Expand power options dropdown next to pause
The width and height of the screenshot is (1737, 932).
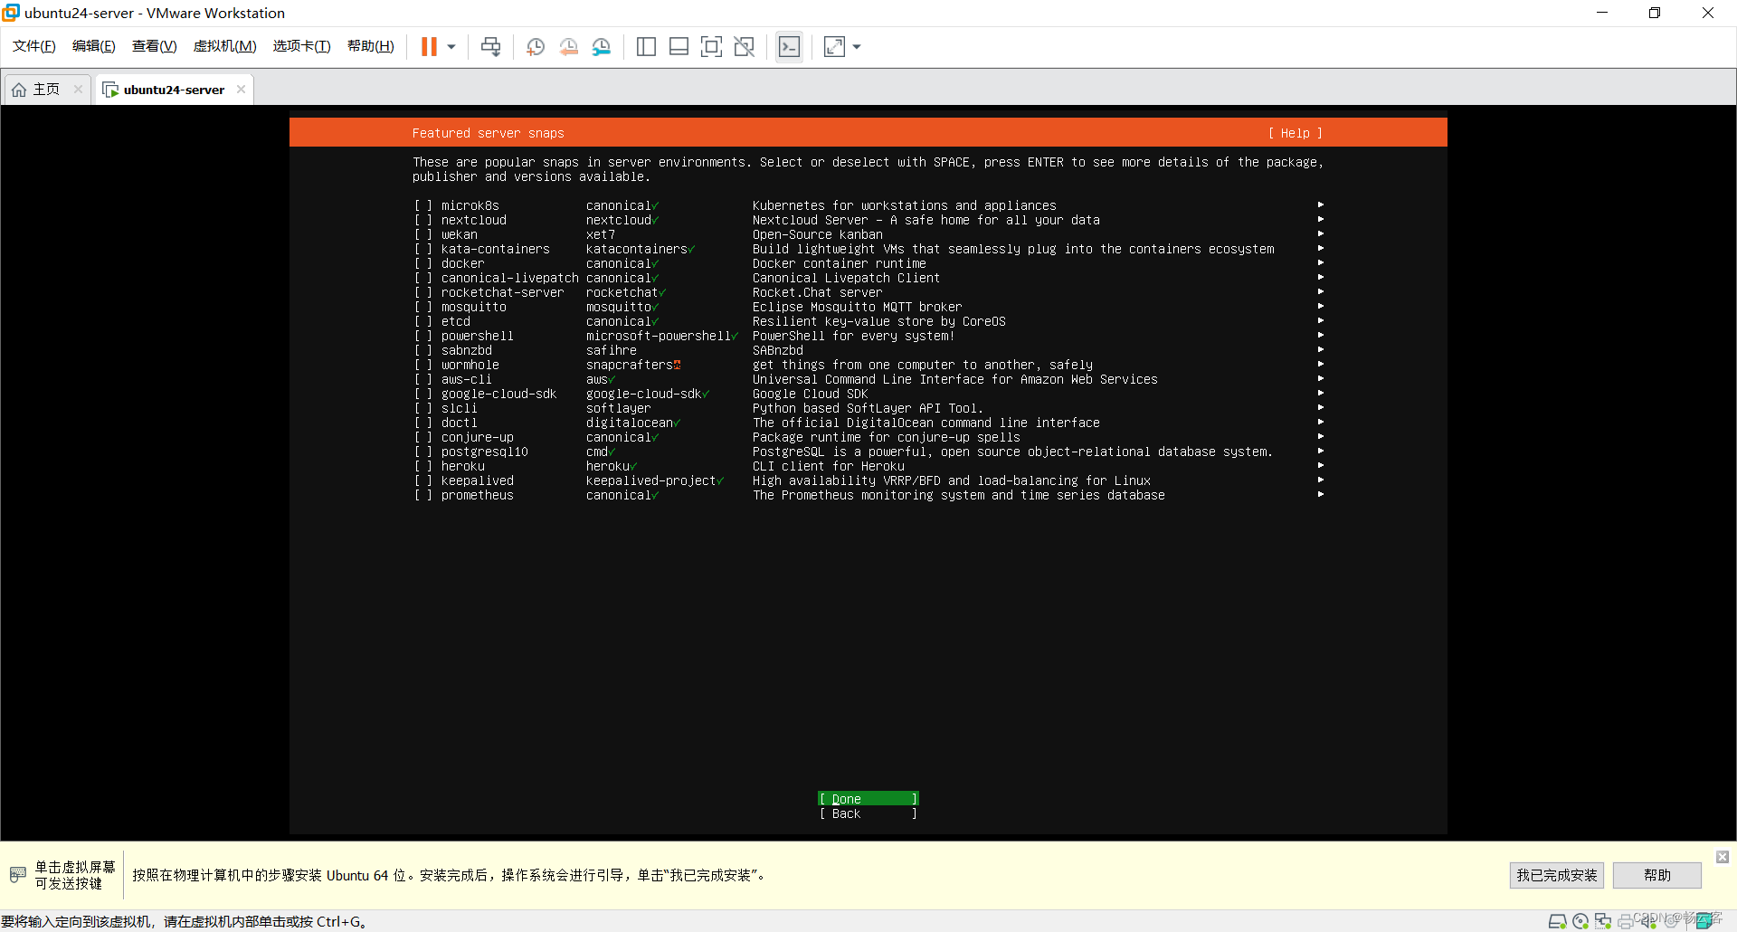(x=451, y=47)
